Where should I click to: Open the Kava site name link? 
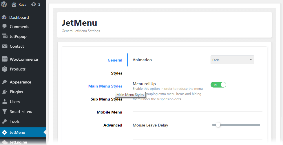[22, 5]
